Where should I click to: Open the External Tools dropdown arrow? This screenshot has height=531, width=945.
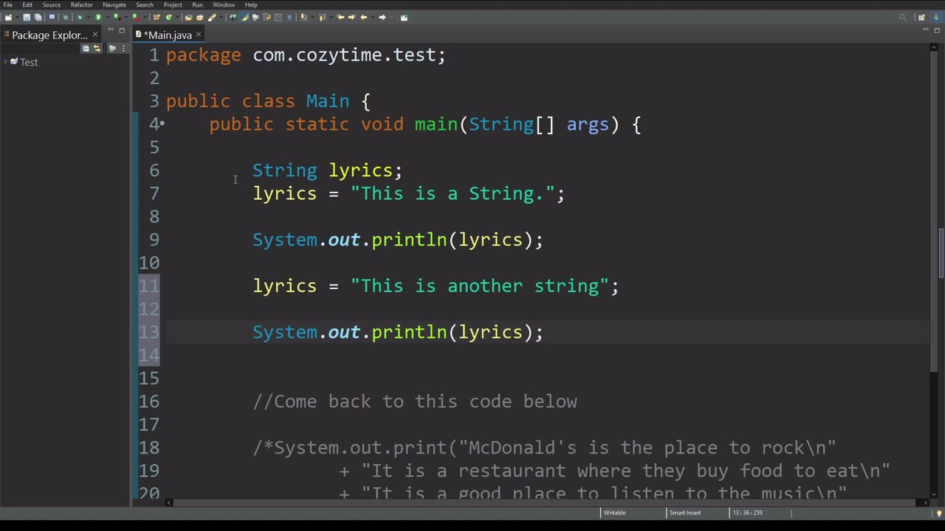pos(145,17)
